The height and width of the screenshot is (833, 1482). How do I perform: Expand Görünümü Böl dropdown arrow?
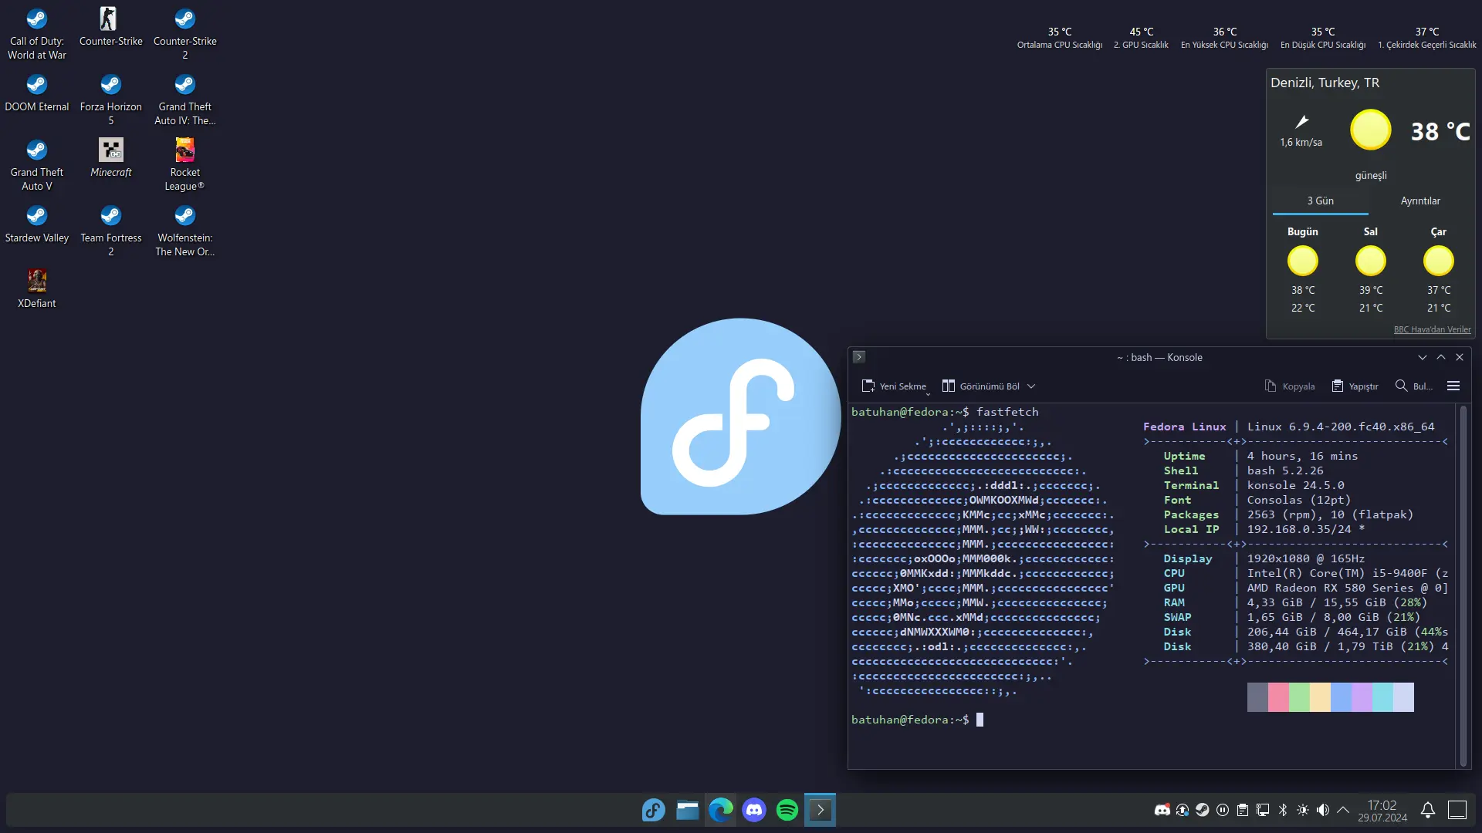[x=1031, y=386]
